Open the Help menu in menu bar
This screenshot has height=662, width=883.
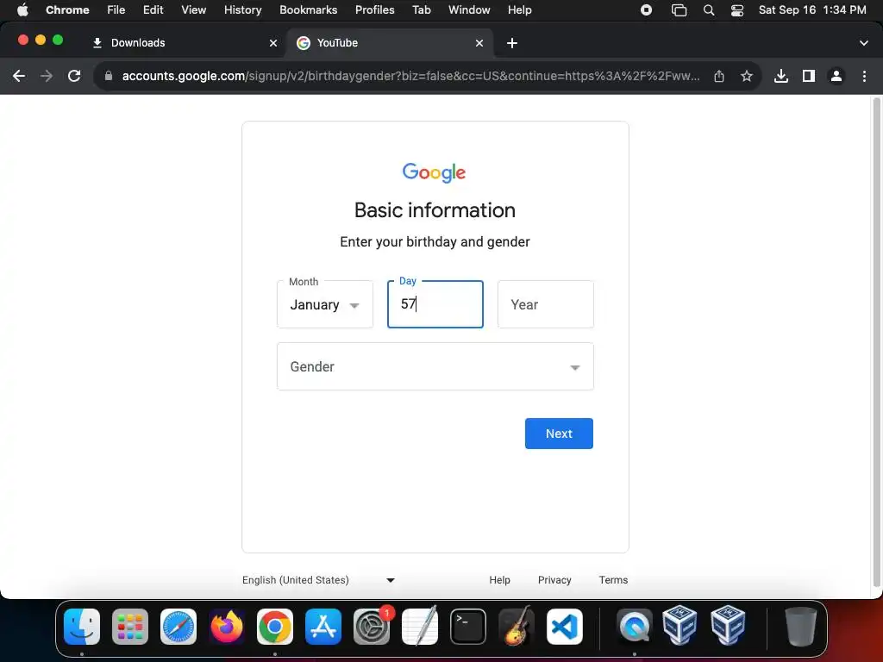point(519,10)
